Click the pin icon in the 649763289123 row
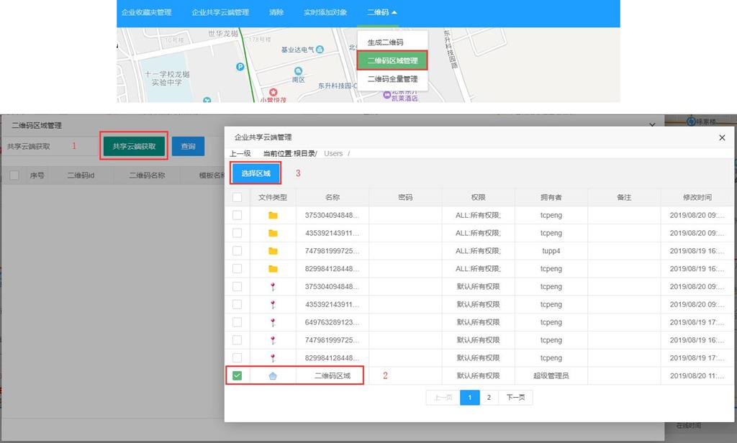 coord(273,322)
